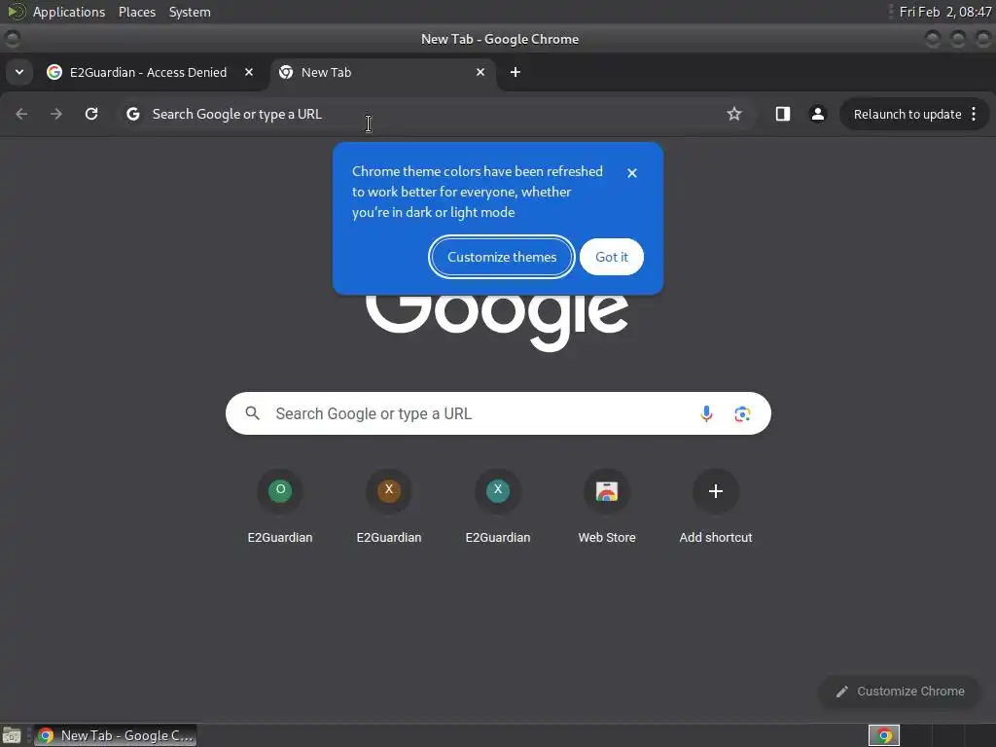Screen dimensions: 996x747
Task: Open the tab search dropdown arrow
Action: tap(19, 72)
